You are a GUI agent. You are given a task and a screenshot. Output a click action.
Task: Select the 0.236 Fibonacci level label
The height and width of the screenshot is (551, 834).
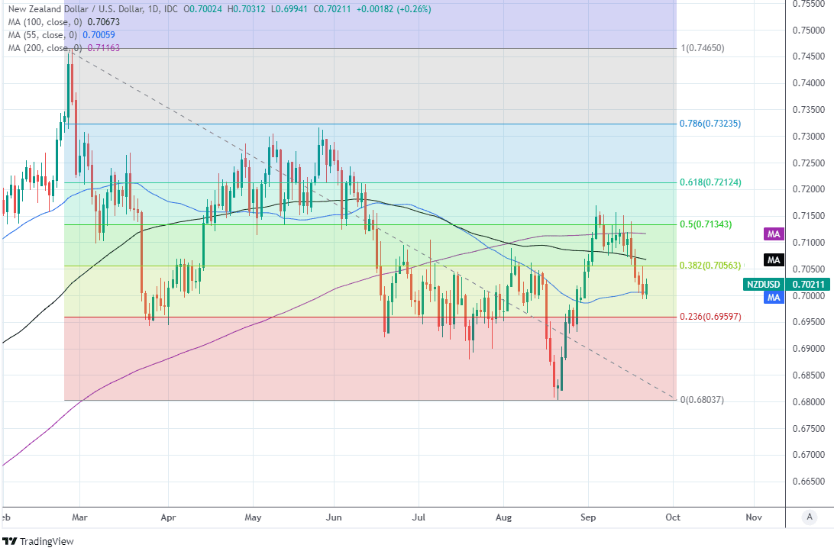point(710,316)
